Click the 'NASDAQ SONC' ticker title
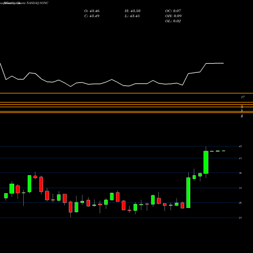The width and height of the screenshot is (253, 253). pyautogui.click(x=37, y=3)
